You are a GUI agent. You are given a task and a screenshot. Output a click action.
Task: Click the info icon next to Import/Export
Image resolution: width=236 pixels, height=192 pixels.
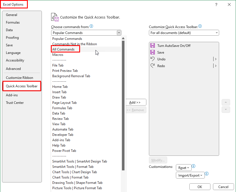point(207,174)
